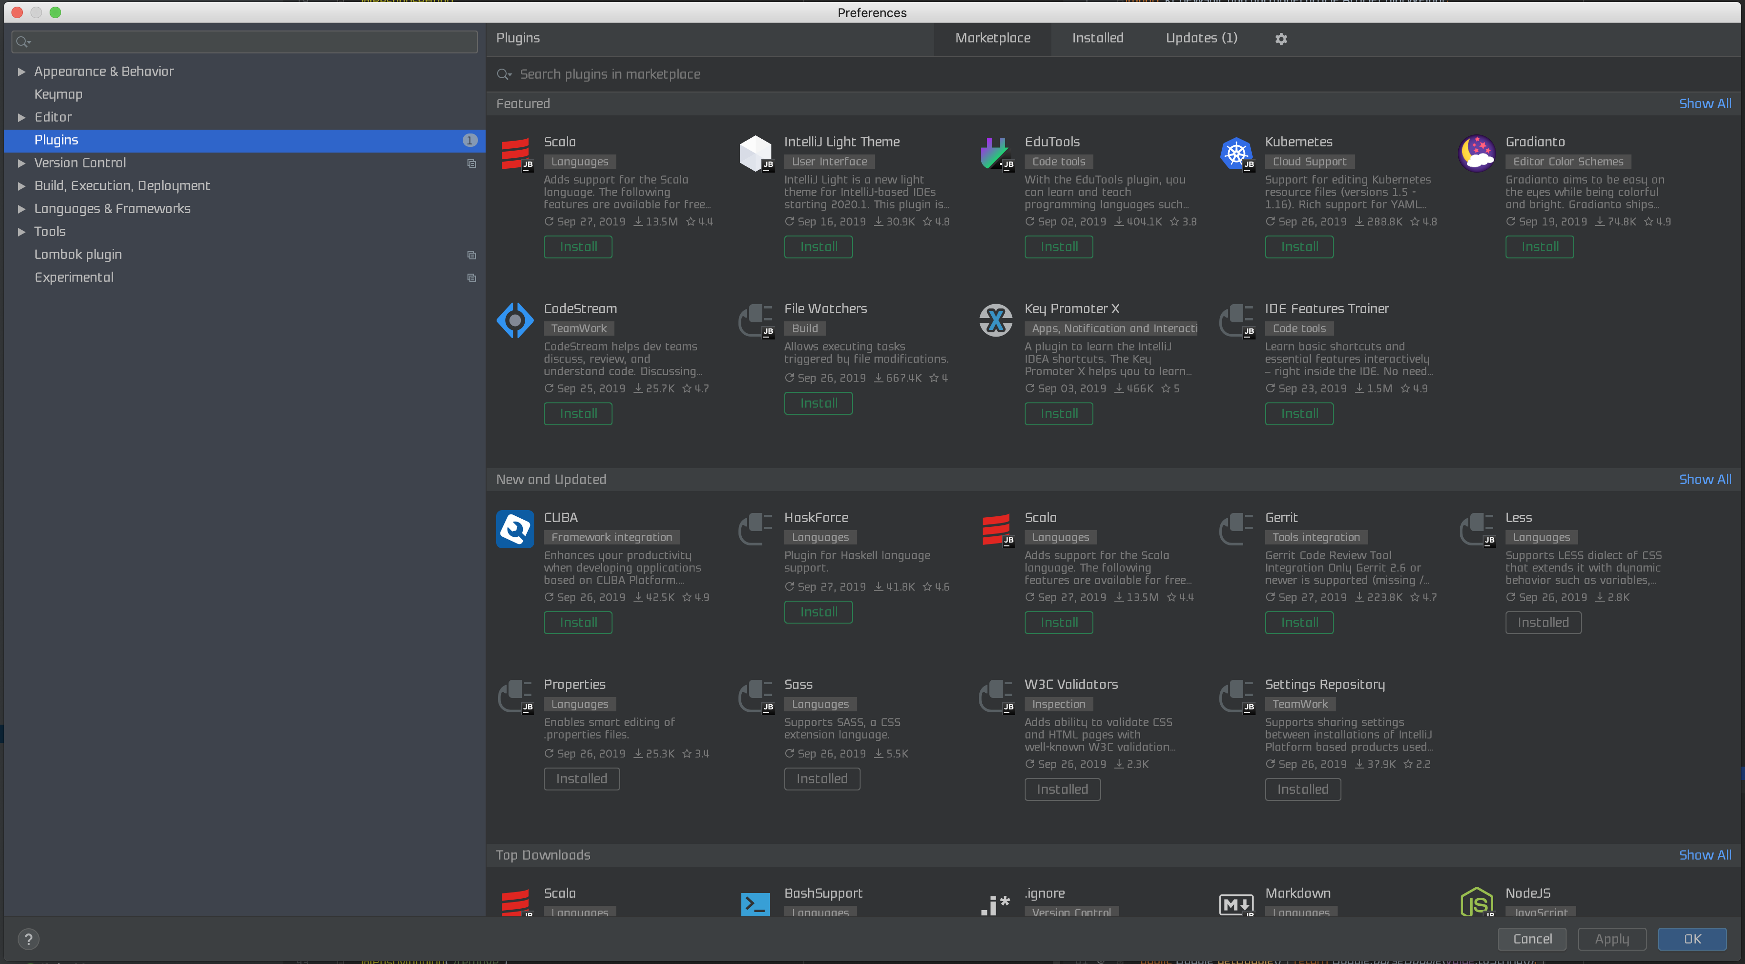Expand Languages & Frameworks node
Viewport: 1745px width, 964px height.
(x=21, y=209)
